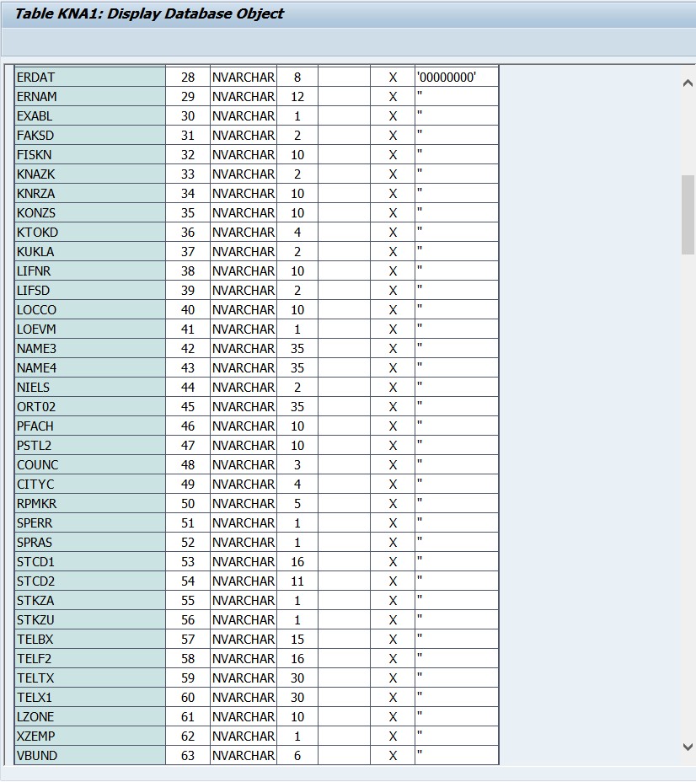Viewport: 696px width, 782px height.
Task: Click the scroll down arrow
Action: tap(688, 747)
